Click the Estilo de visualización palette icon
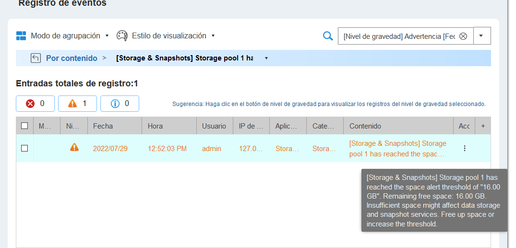Viewport: 516px width, 248px height. point(122,36)
